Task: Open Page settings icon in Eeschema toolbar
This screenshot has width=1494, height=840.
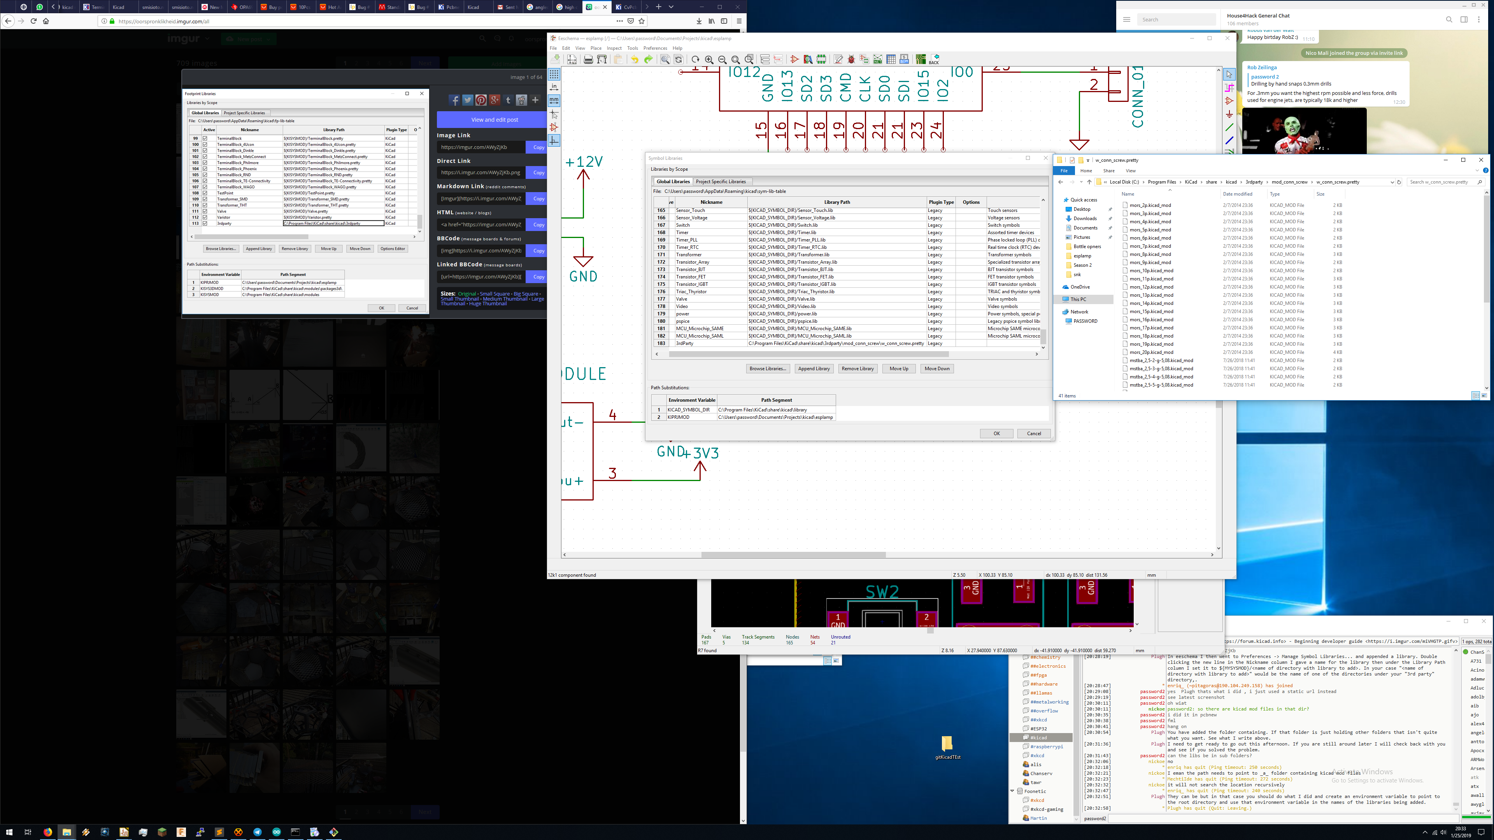Action: [572, 59]
